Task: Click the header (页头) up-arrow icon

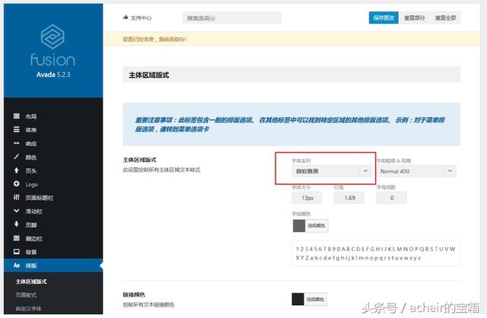Action: [x=17, y=170]
